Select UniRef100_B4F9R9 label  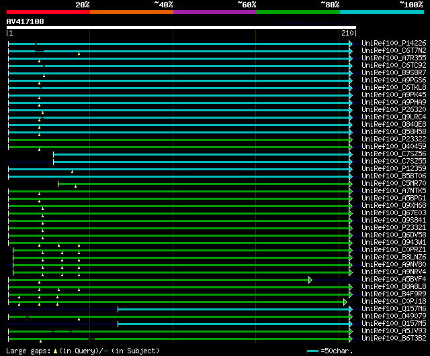coord(394,294)
